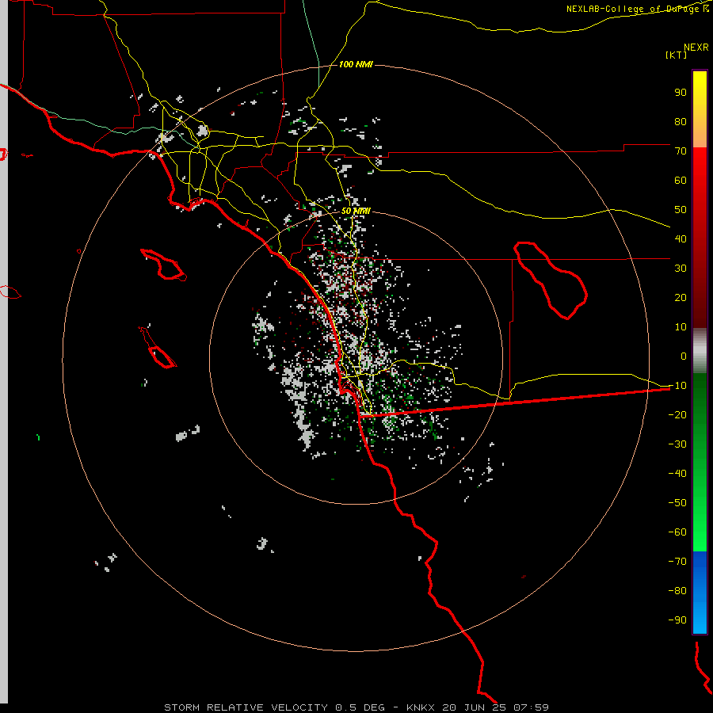713x713 pixels.
Task: Click the -70 scale value
Action: coord(677,562)
